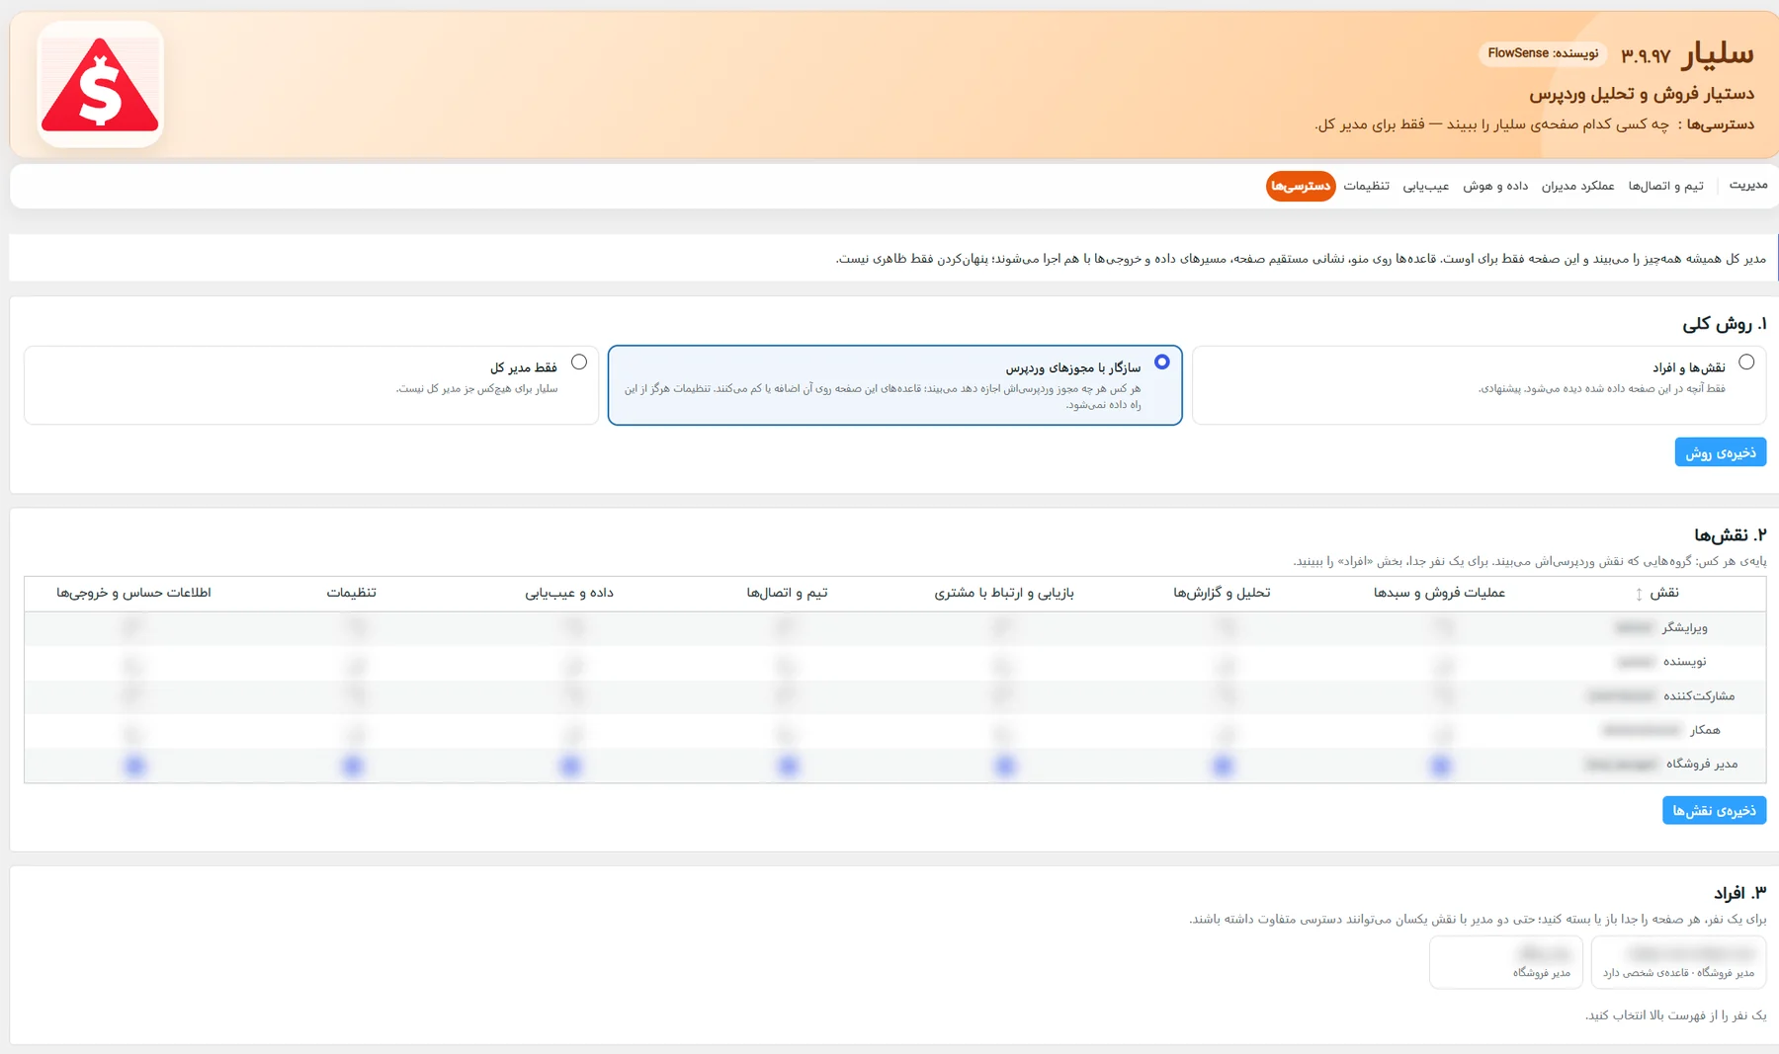Image resolution: width=1779 pixels, height=1054 pixels.
Task: Open the عملکرد مدیران tab
Action: 1577,186
